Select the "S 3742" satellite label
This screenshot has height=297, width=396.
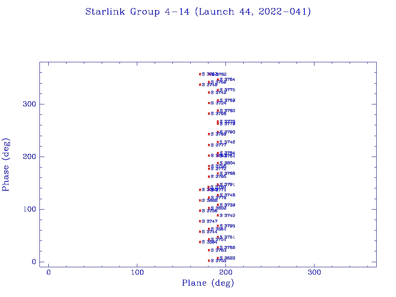pos(218,93)
